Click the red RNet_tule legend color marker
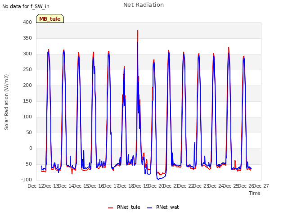The image size is (288, 216). point(110,208)
